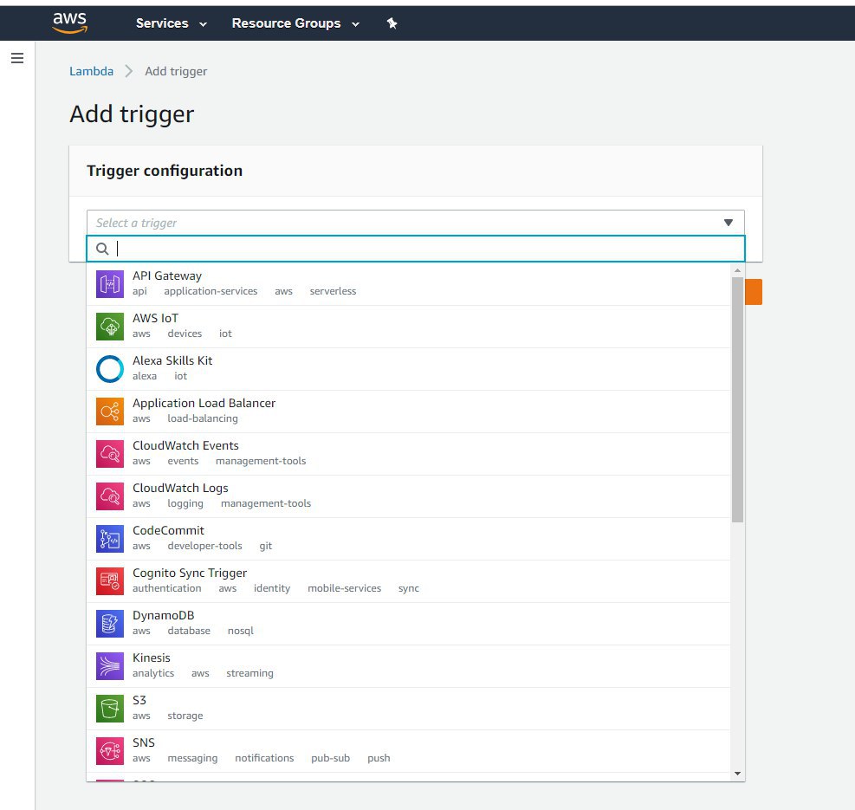Screen dimensions: 855x810
Task: Click the pin shortcut icon
Action: pos(392,23)
